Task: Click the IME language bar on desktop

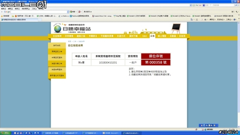Action: [208, 126]
